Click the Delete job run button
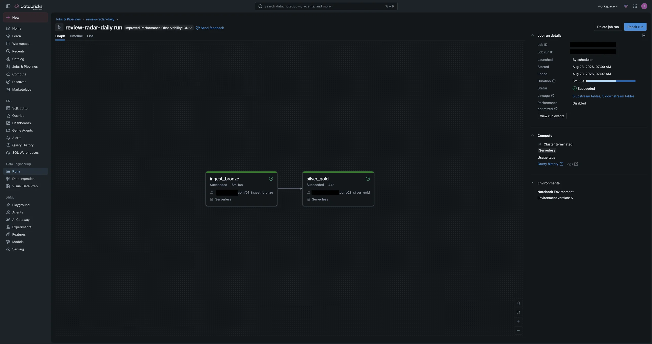 [x=608, y=27]
